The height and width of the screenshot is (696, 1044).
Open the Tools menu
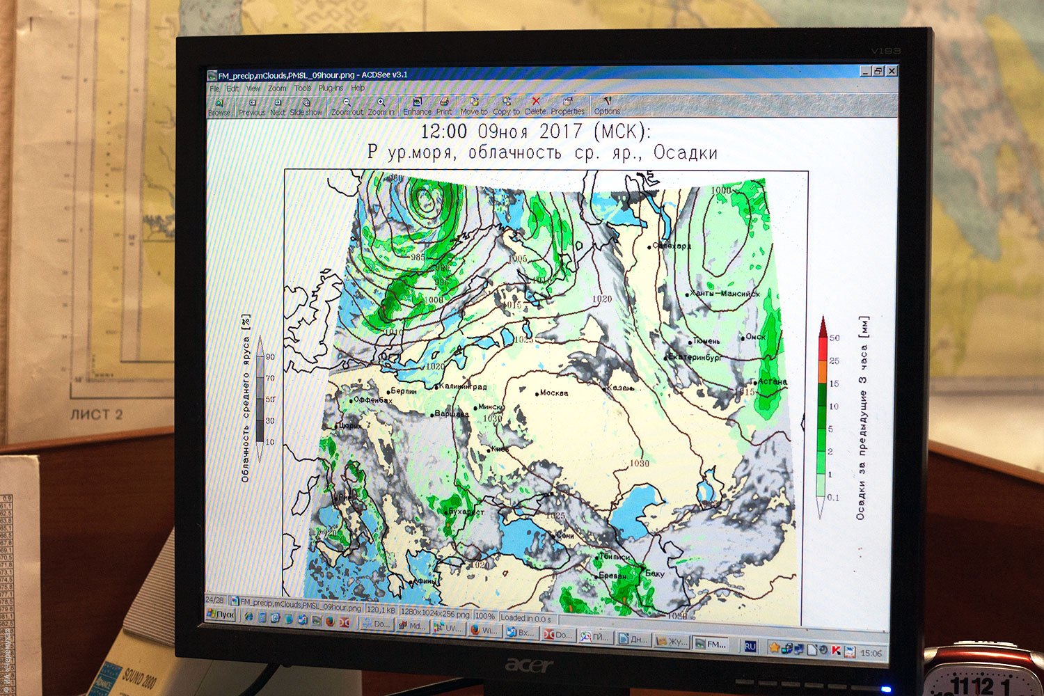[x=303, y=88]
